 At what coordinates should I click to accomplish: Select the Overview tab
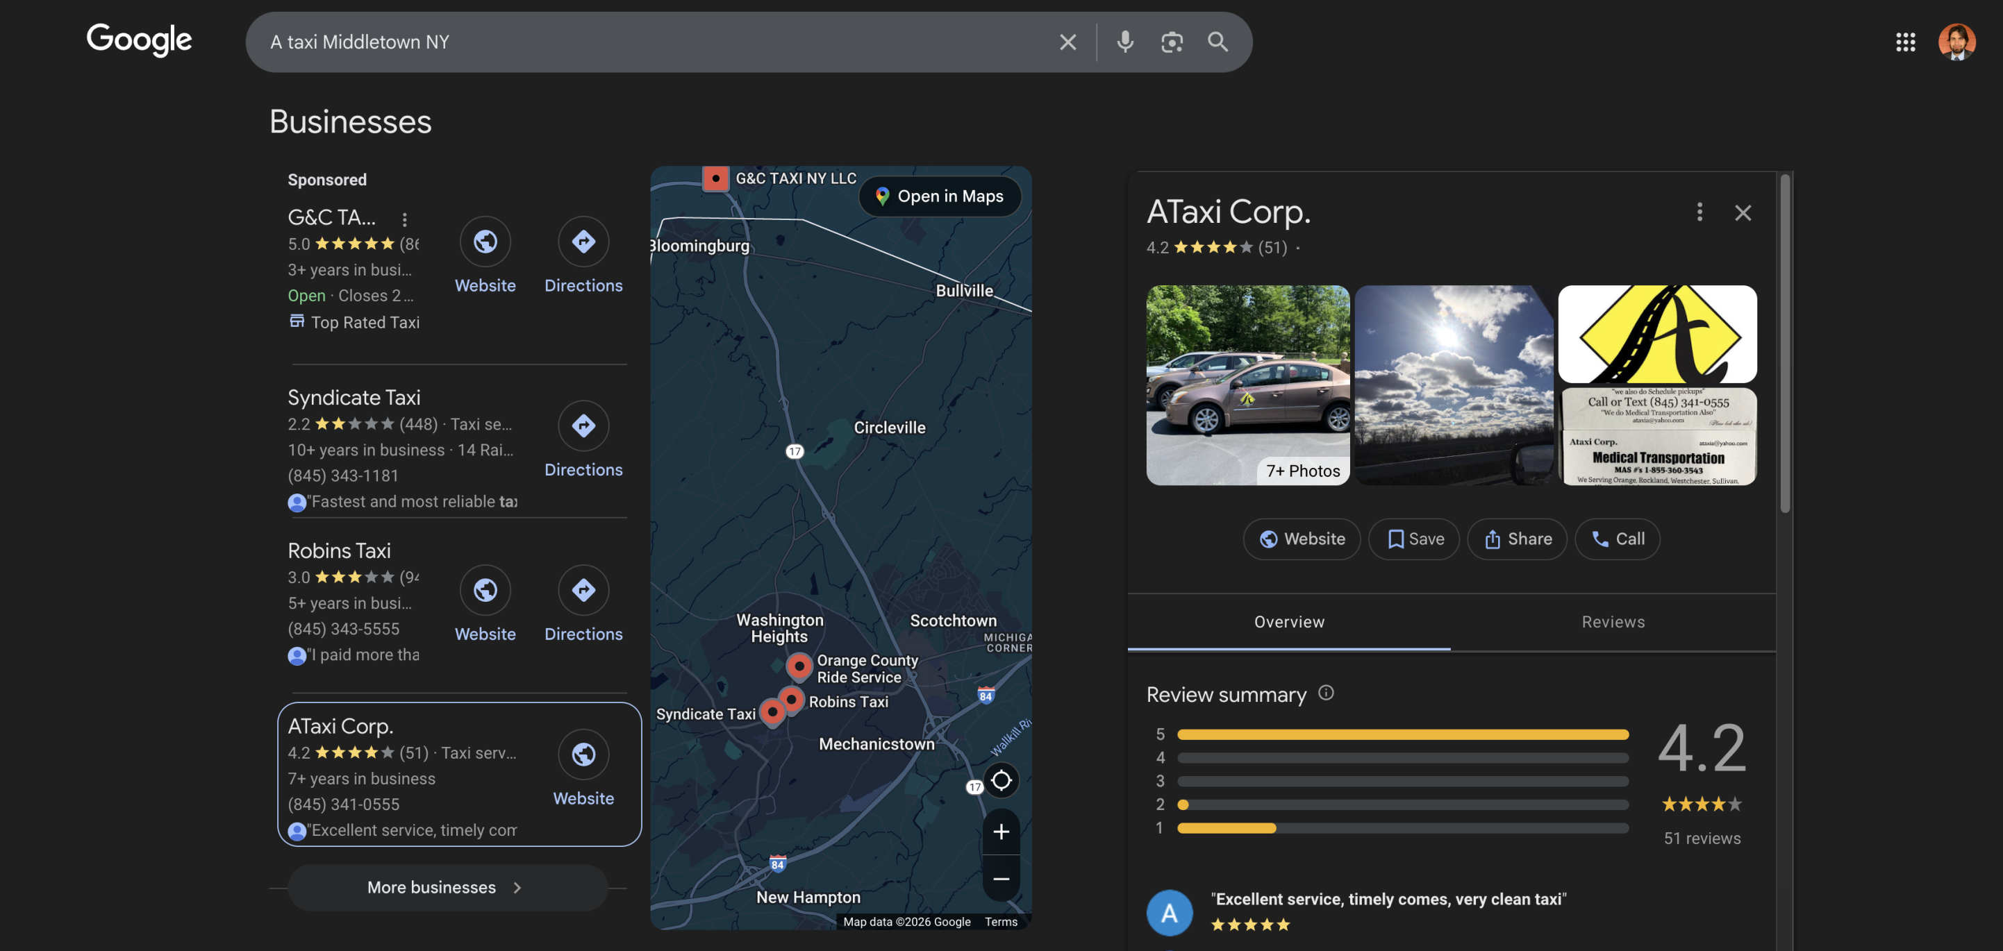coord(1288,621)
